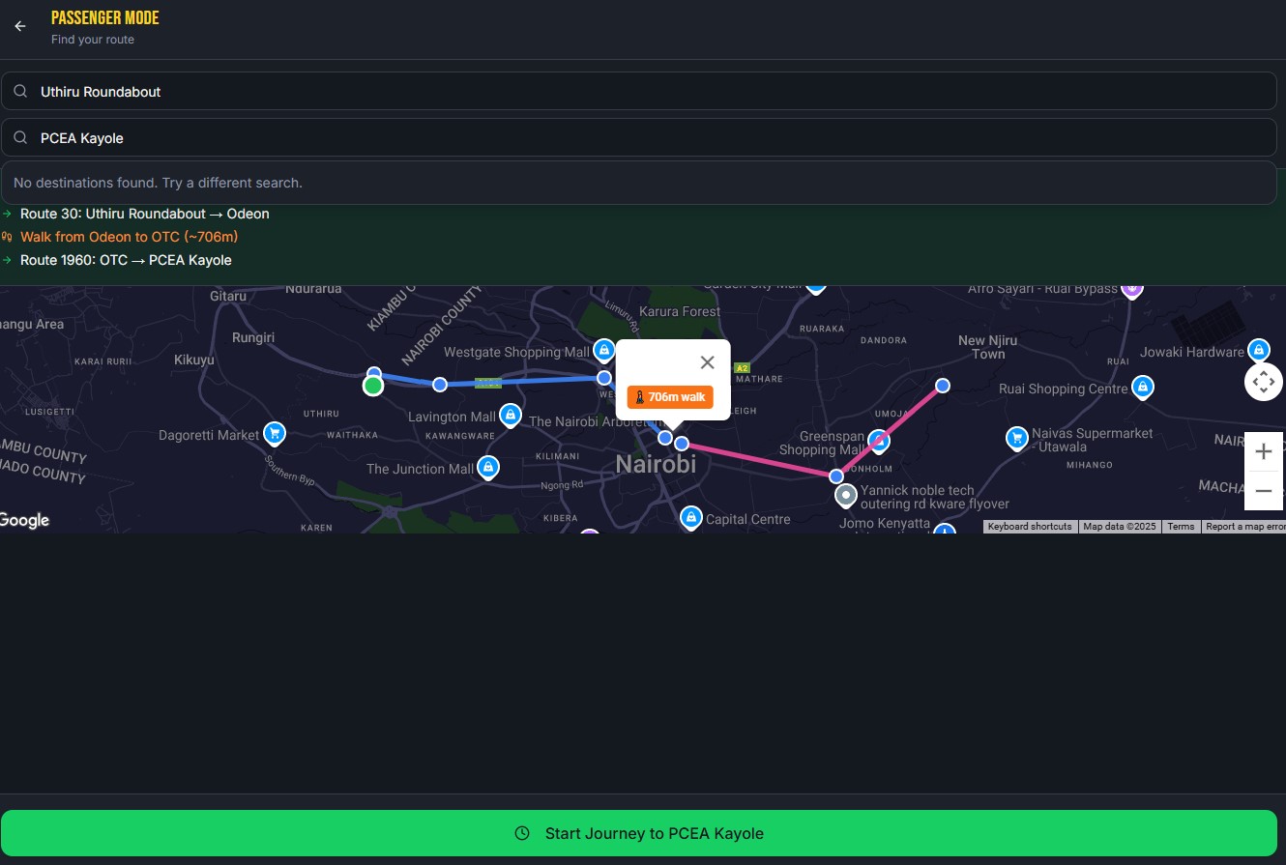Click the Google logo on the map
This screenshot has width=1286, height=865.
pyautogui.click(x=24, y=521)
